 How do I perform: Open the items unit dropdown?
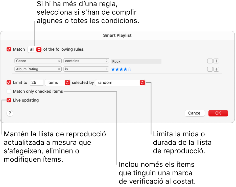[58, 83]
